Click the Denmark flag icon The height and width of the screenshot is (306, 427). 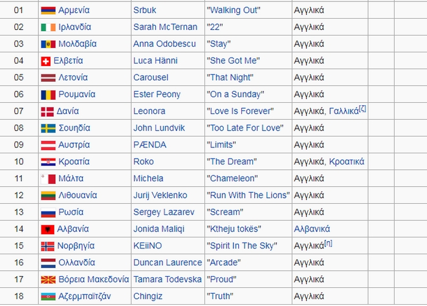coord(47,111)
